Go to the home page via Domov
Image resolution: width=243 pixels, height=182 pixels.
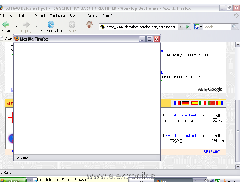[x=89, y=25]
